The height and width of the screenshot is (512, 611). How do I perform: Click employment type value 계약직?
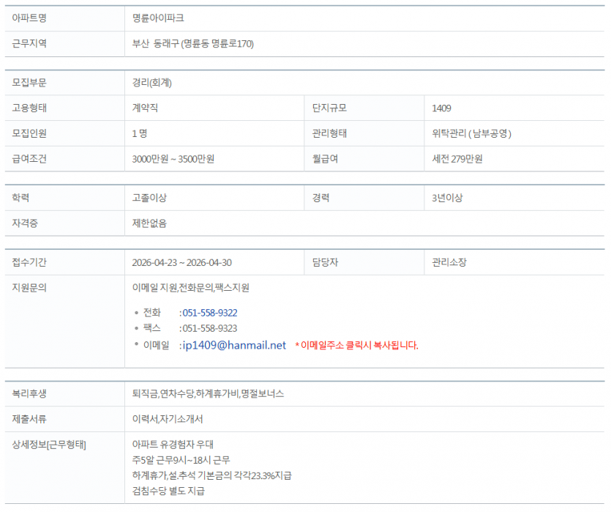click(145, 108)
